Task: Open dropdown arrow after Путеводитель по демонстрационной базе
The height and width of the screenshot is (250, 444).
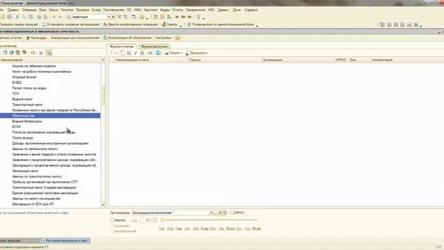Action: pos(257,26)
